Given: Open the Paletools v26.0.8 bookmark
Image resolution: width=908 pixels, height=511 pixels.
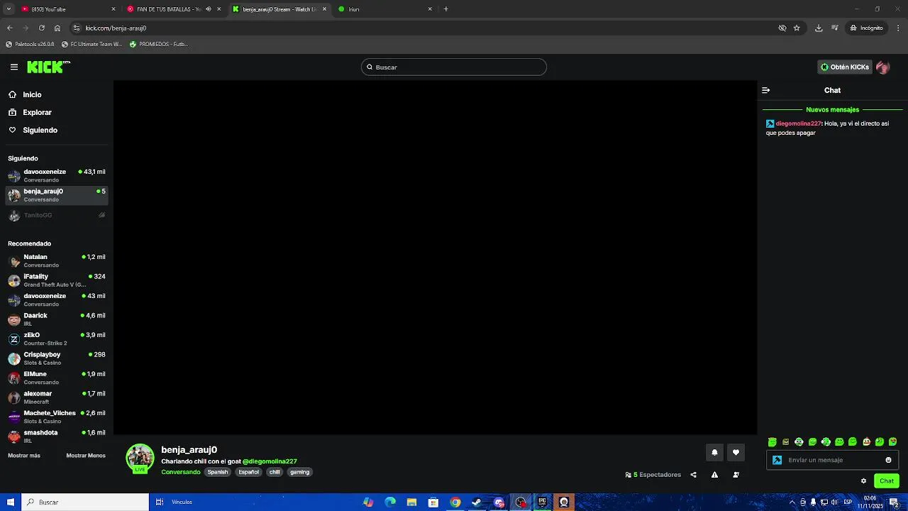Looking at the screenshot, I should point(30,44).
